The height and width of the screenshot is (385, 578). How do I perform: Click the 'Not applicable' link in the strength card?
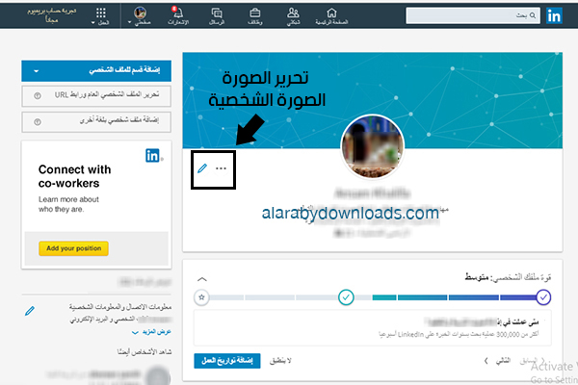280,361
